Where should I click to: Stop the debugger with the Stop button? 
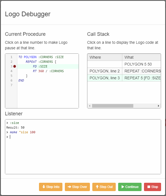[x=153, y=187]
